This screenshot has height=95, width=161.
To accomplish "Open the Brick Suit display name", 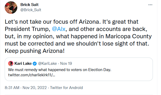I will click(x=29, y=5).
